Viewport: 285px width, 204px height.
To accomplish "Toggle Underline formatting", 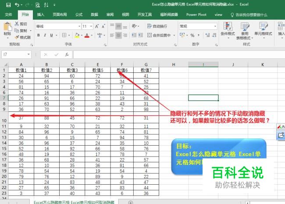I will coord(51,35).
